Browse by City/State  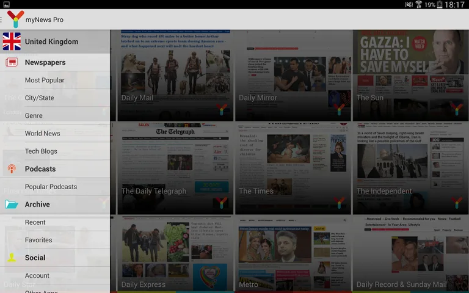[x=55, y=98]
